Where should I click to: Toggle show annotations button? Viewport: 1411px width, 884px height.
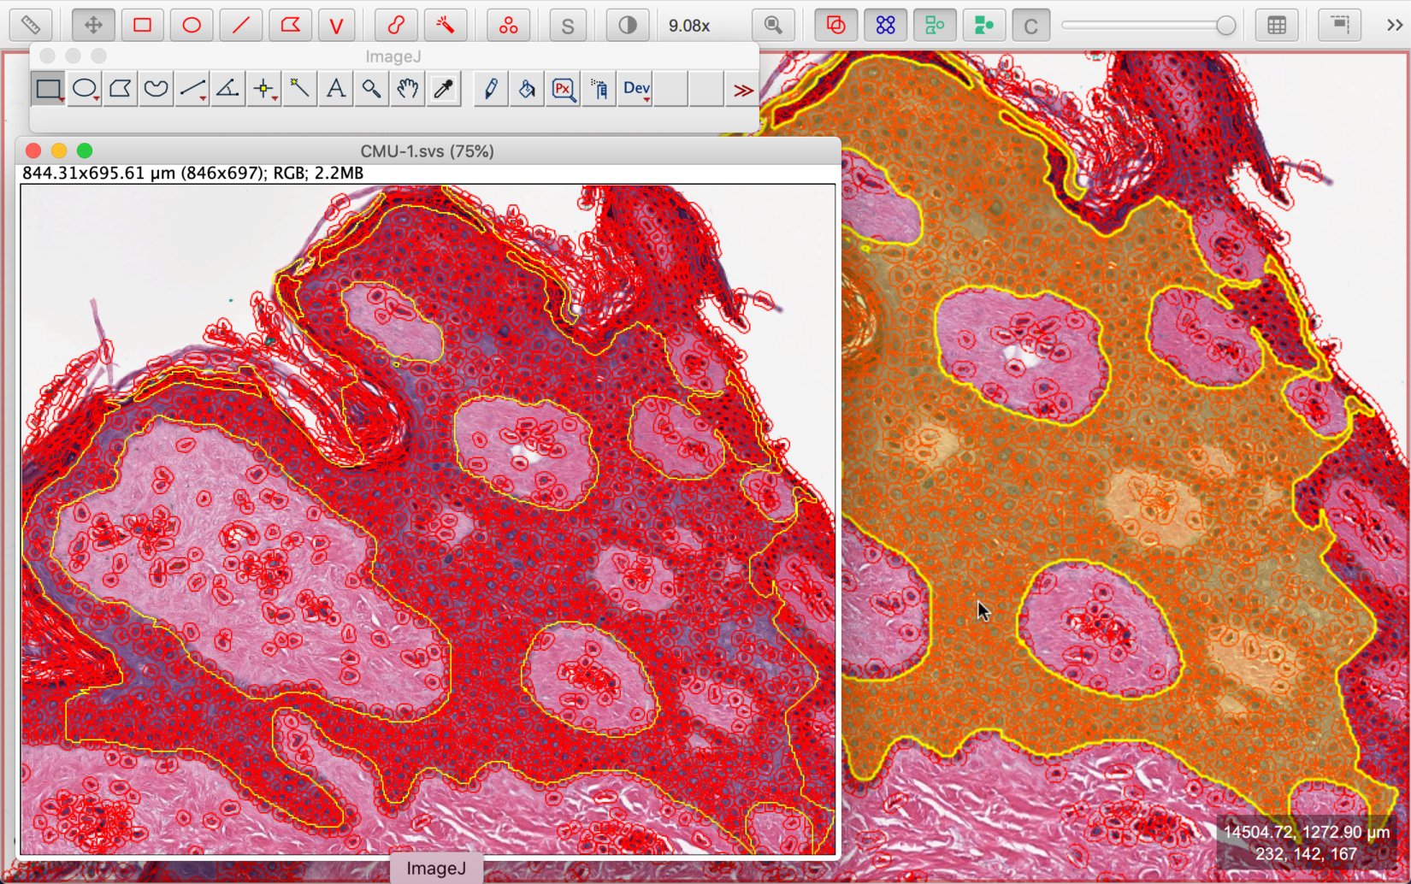(835, 25)
